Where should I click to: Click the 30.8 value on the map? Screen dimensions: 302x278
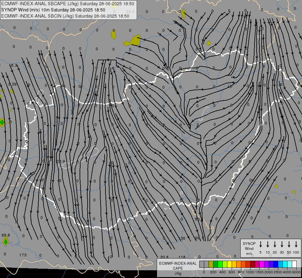coord(164,257)
